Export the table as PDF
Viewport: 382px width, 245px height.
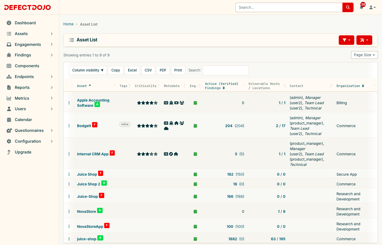[163, 70]
